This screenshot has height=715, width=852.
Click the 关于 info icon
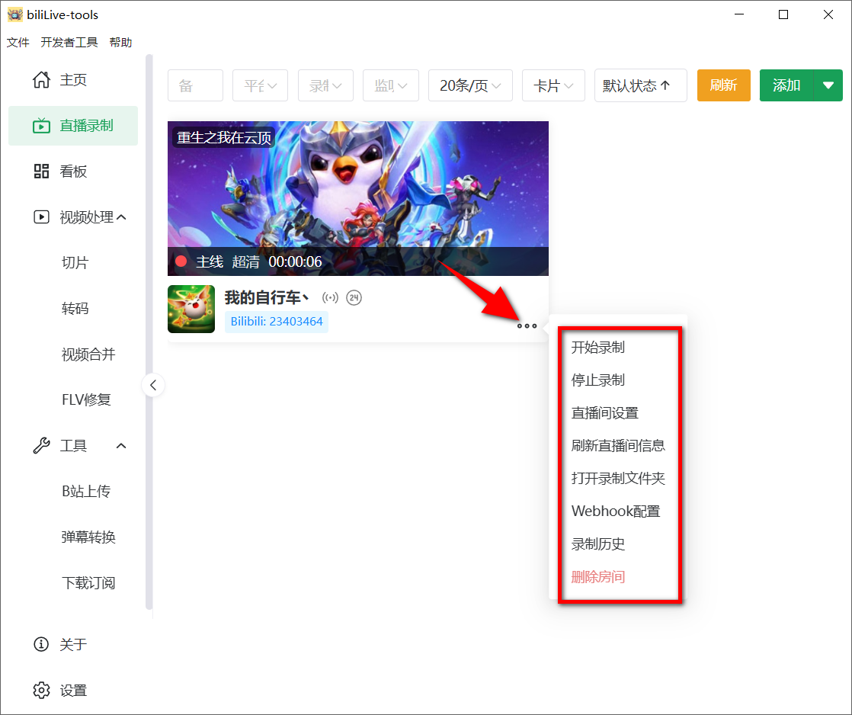point(41,644)
